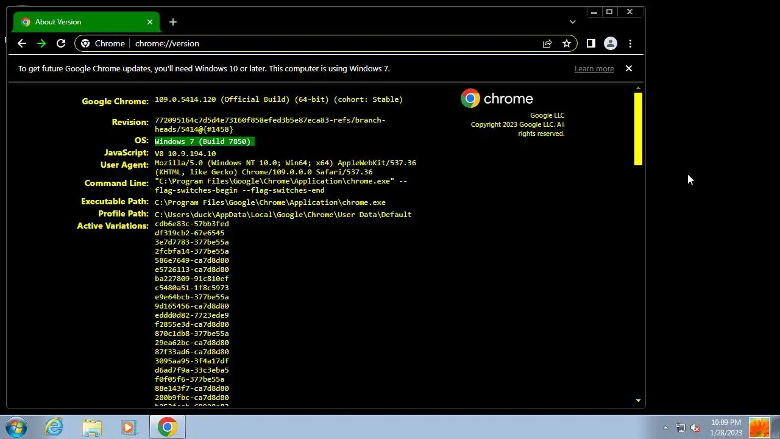This screenshot has width=780, height=439.
Task: Click the Windows Start button
Action: point(16,427)
